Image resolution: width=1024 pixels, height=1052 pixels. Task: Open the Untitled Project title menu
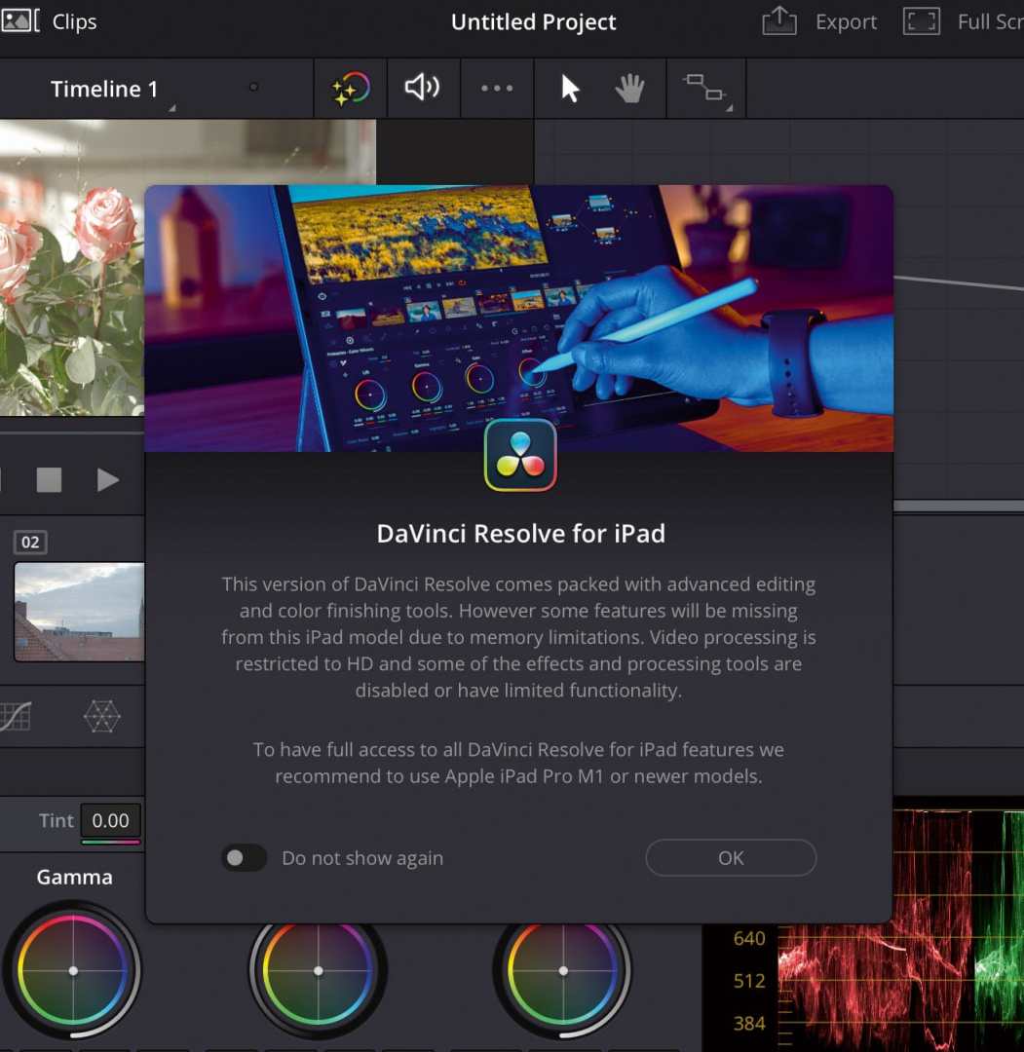coord(533,21)
